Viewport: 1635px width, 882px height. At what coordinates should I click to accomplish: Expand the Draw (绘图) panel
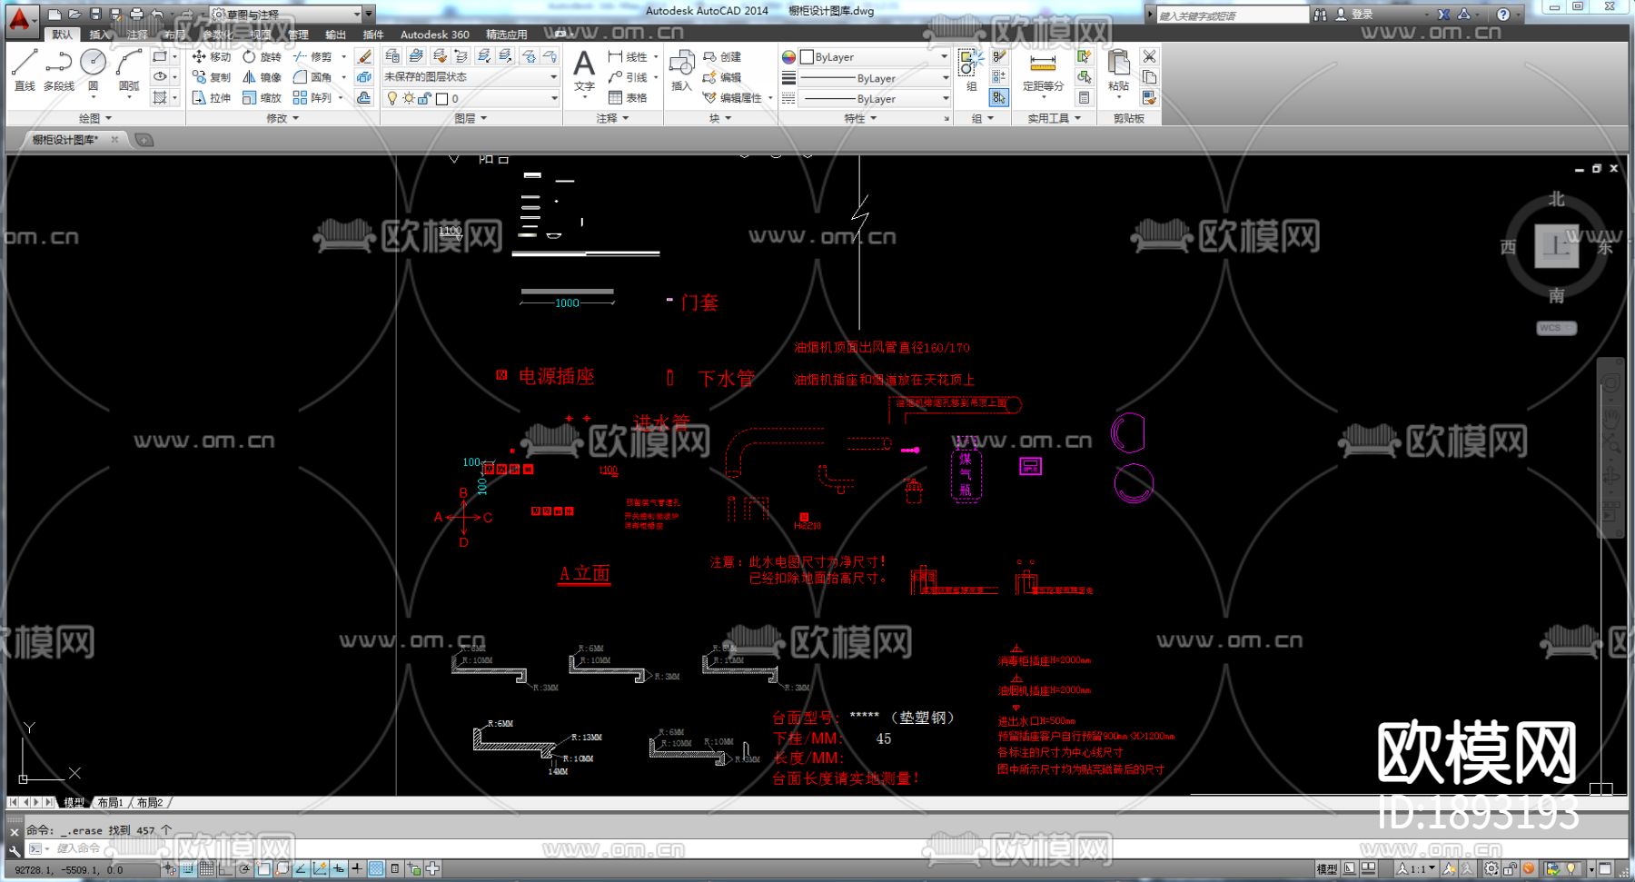pos(95,118)
